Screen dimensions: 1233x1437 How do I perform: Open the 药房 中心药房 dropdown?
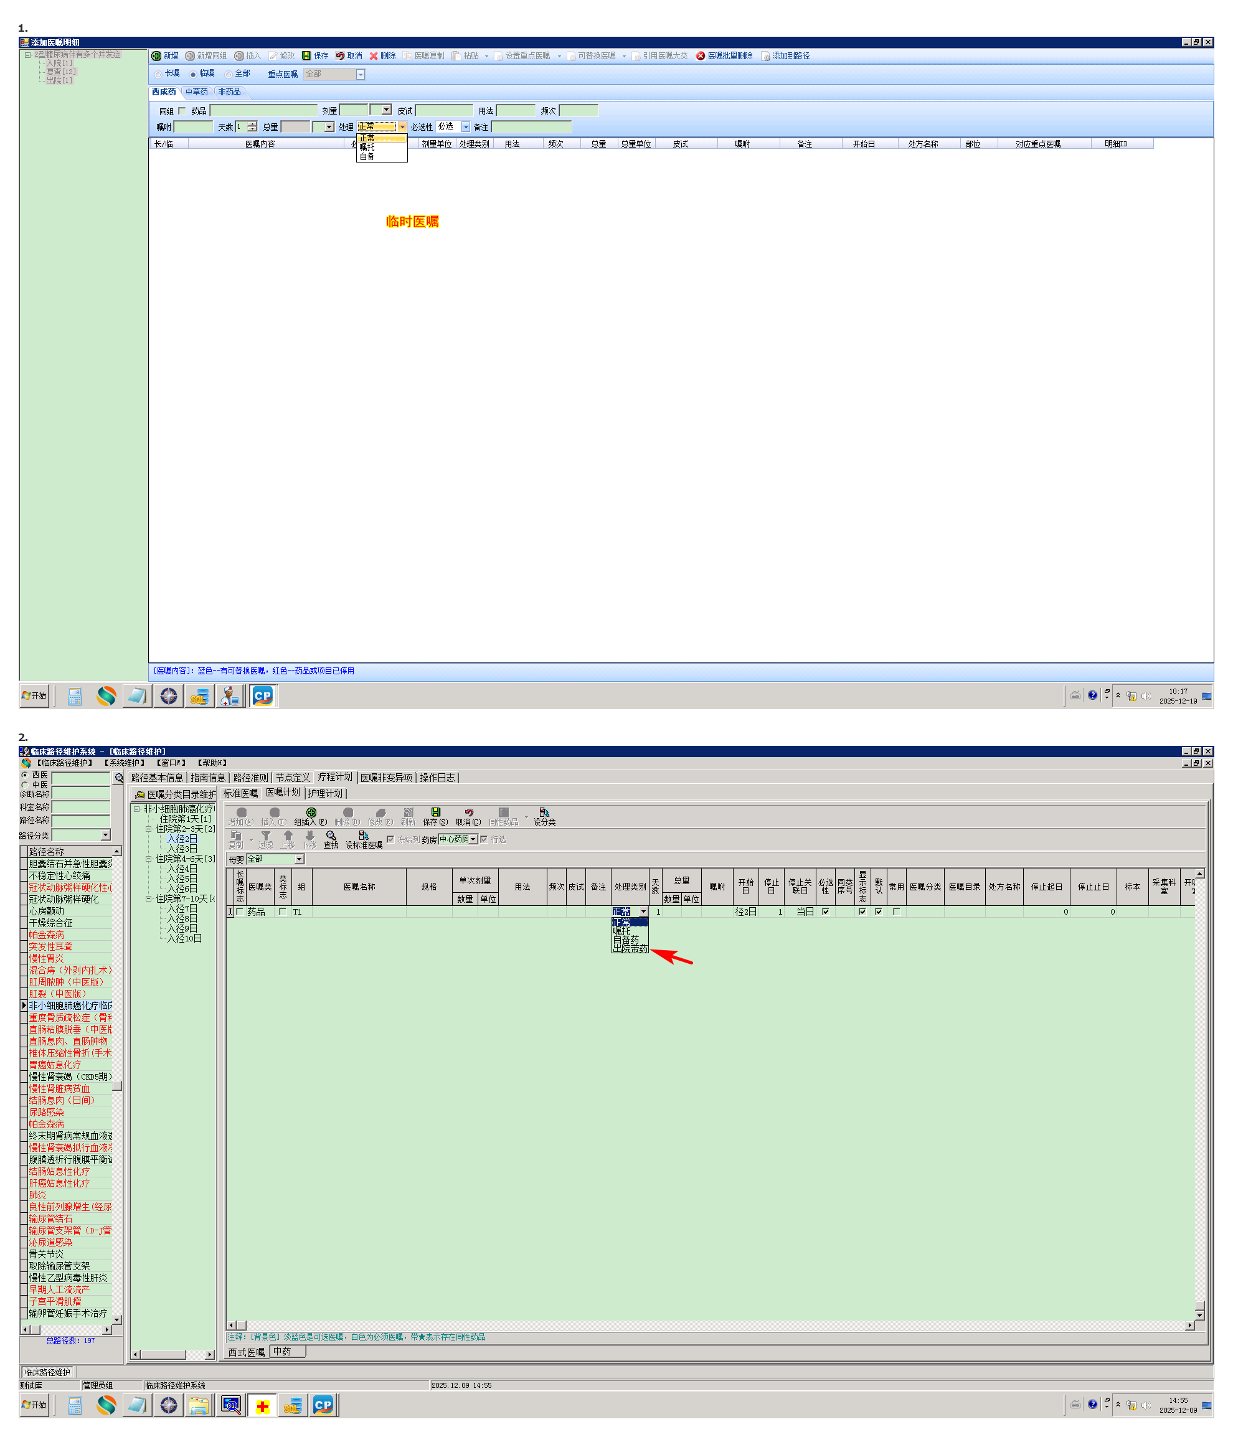click(x=473, y=839)
